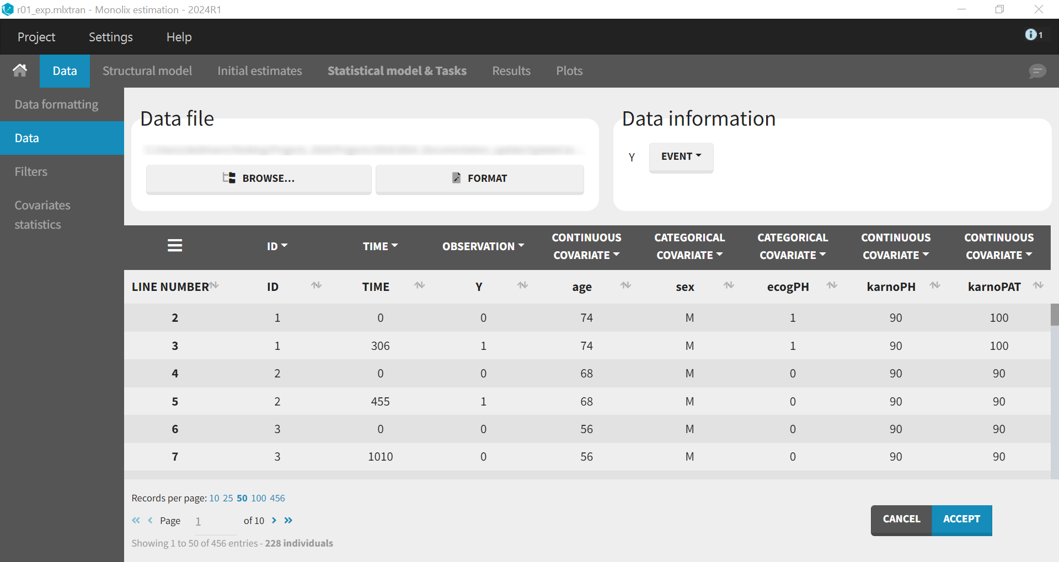Show 100 records per page
This screenshot has width=1059, height=562.
pos(259,498)
